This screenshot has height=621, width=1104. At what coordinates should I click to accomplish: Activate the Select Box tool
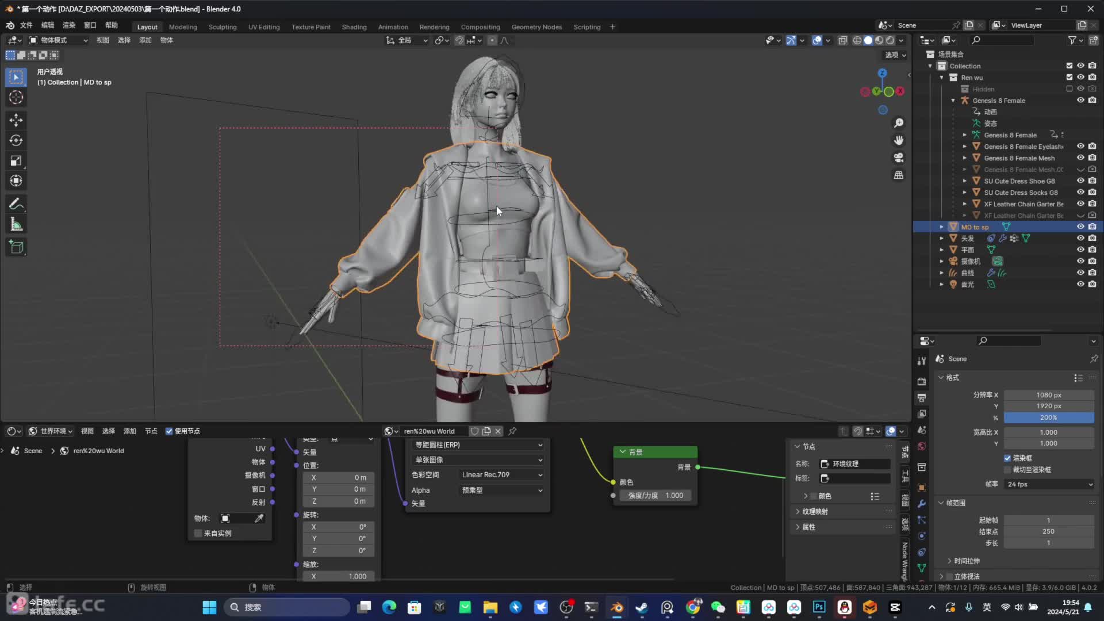16,77
